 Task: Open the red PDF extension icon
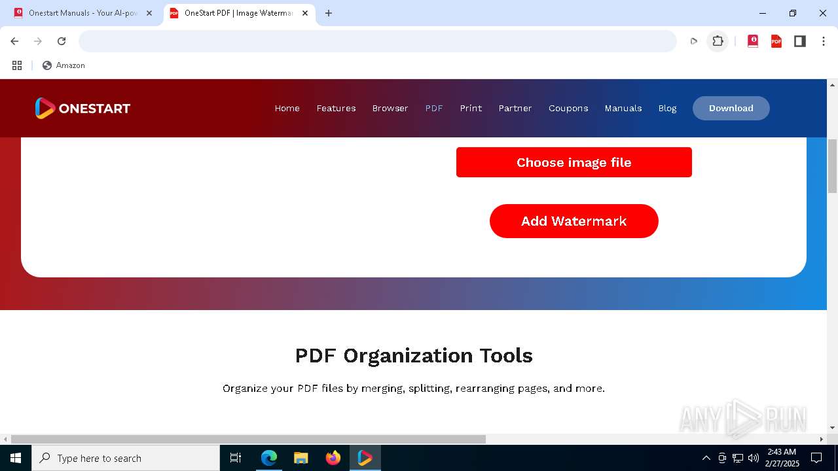click(x=776, y=41)
